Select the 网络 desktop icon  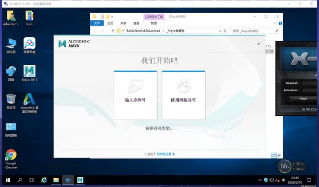[11, 74]
